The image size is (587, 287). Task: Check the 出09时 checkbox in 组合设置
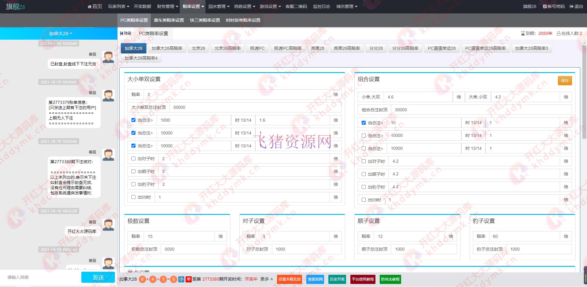click(364, 200)
